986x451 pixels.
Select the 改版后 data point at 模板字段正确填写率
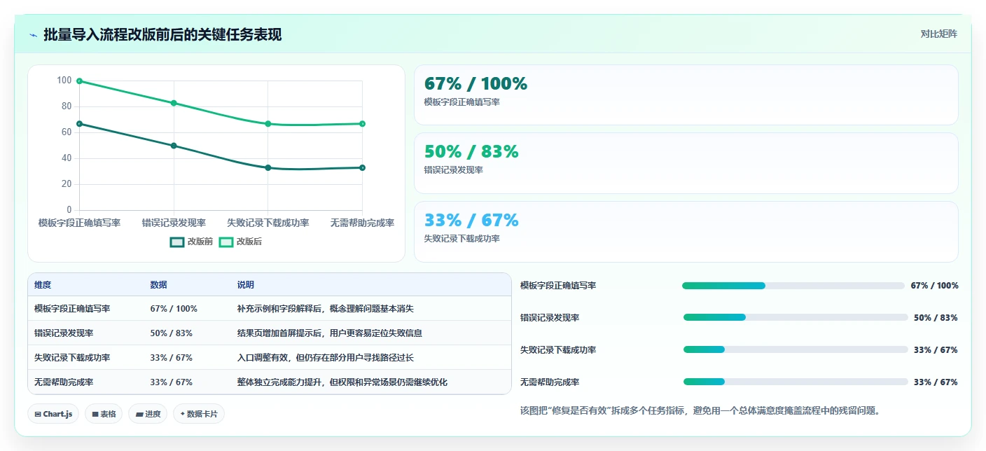79,81
